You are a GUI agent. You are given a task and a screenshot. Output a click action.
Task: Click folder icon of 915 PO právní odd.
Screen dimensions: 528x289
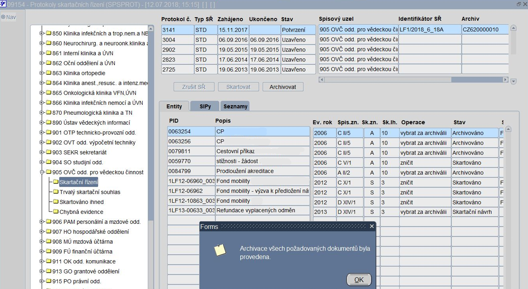tap(48, 281)
